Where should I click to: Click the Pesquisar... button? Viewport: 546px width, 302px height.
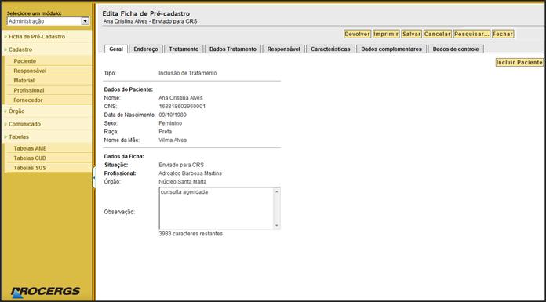(x=471, y=35)
